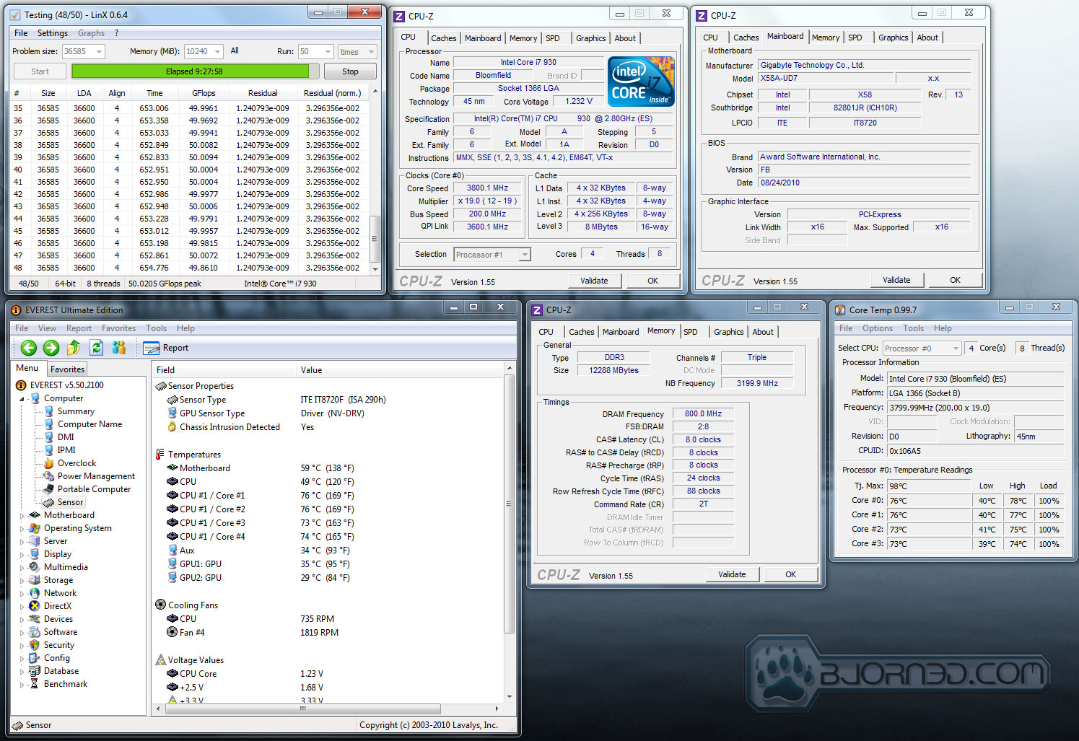Open the Report toolbar button in EVEREST
This screenshot has height=741, width=1079.
pyautogui.click(x=166, y=348)
